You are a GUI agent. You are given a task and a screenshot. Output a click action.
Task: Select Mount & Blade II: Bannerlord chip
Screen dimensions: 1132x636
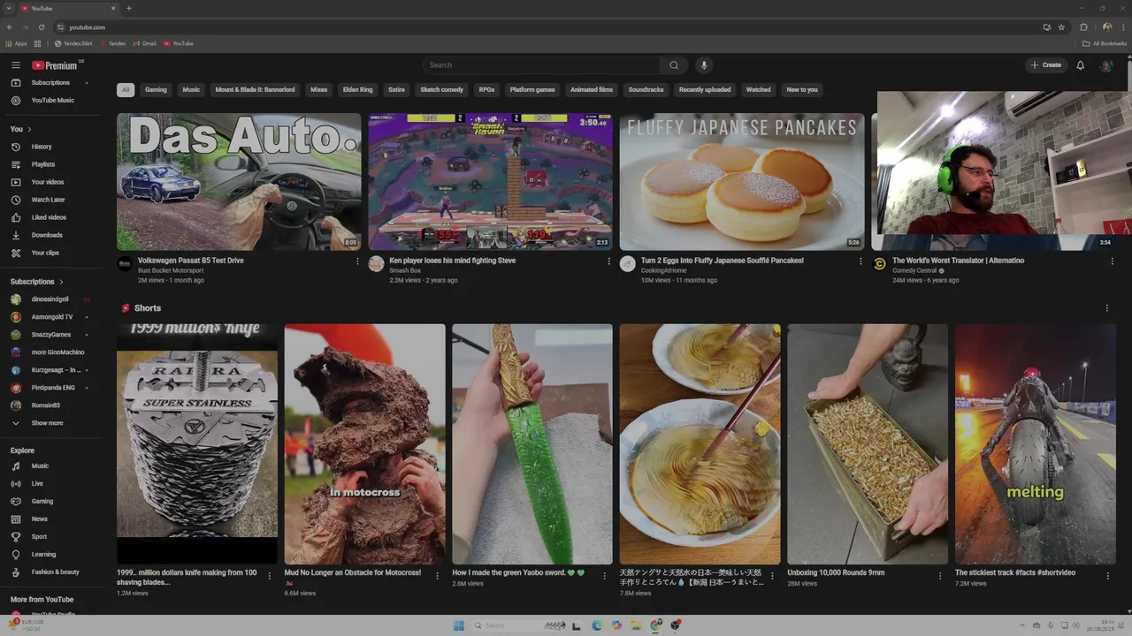[255, 90]
